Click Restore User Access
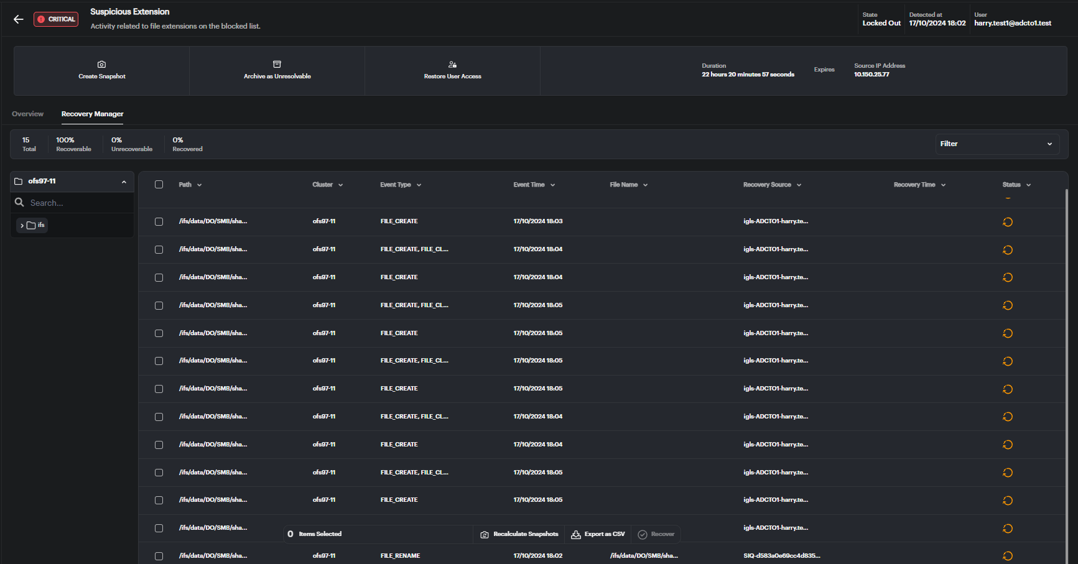1078x564 pixels. click(453, 70)
